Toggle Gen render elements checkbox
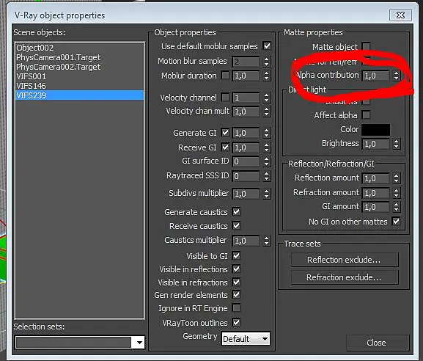The width and height of the screenshot is (423, 361). point(236,294)
